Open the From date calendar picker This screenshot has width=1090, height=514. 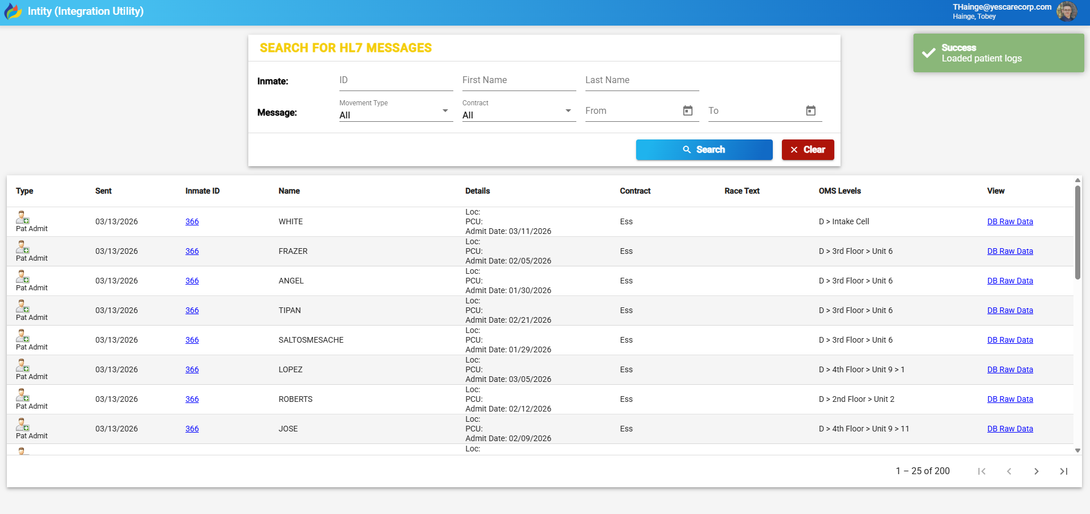(688, 110)
